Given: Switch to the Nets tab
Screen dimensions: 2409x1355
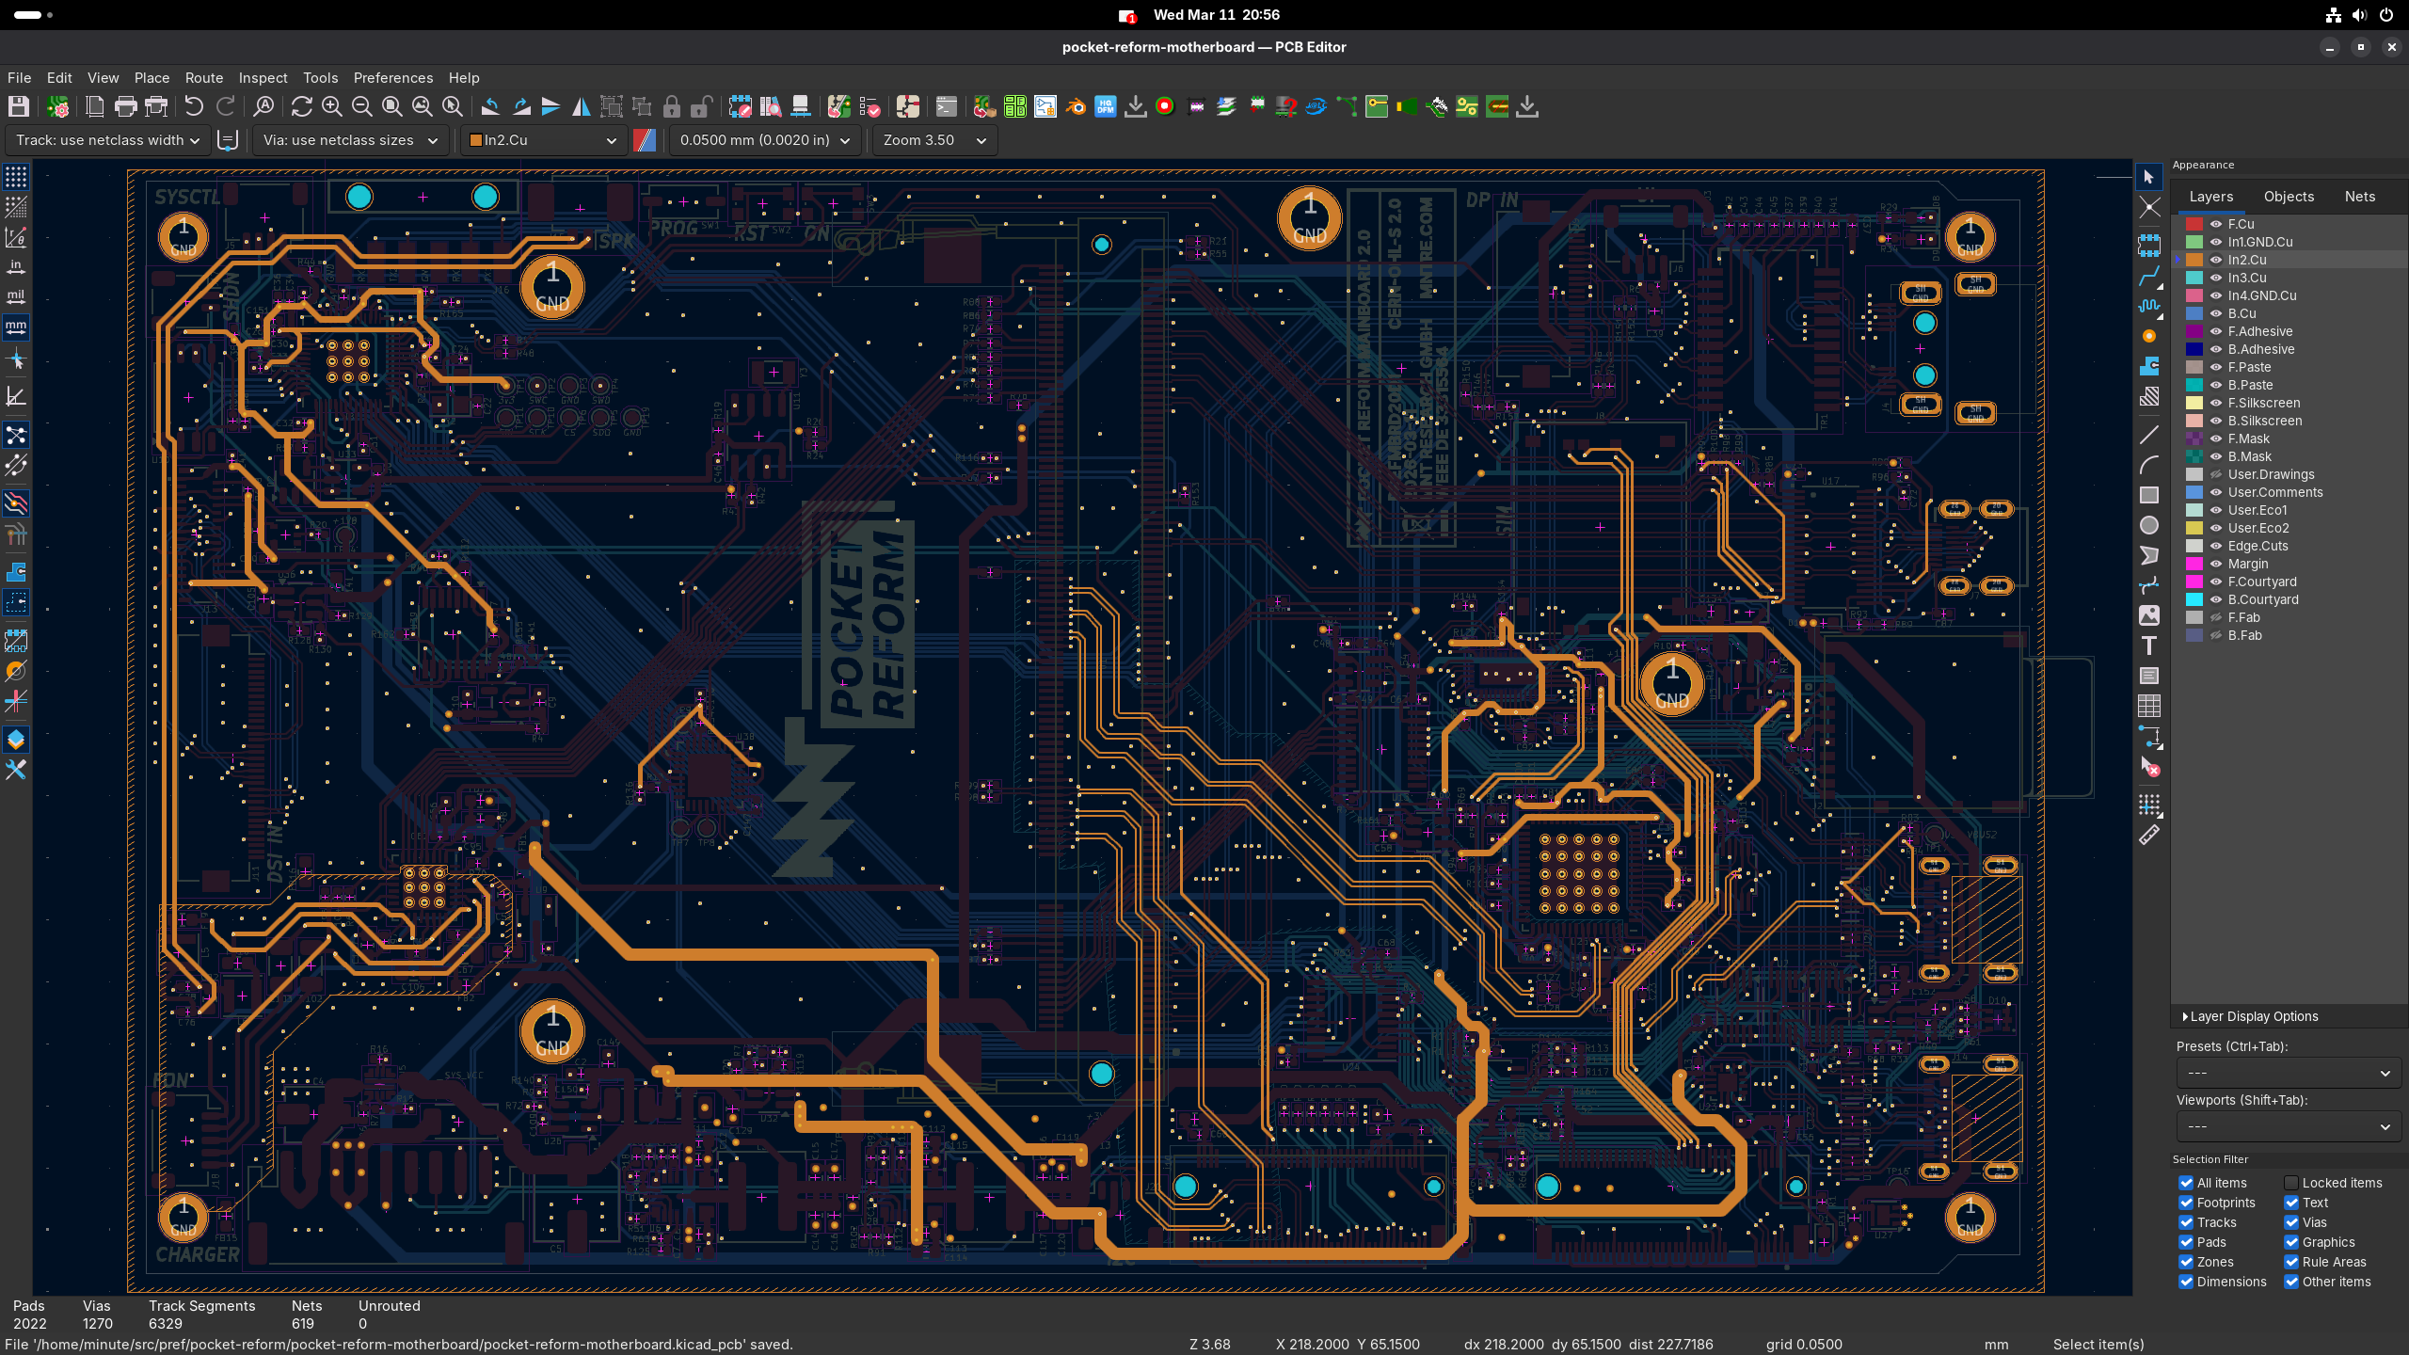Looking at the screenshot, I should point(2359,197).
